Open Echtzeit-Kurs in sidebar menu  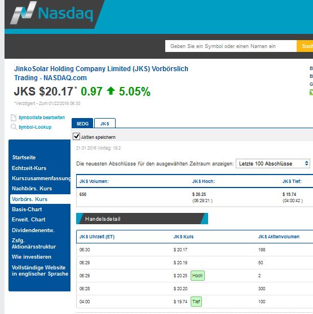click(29, 168)
